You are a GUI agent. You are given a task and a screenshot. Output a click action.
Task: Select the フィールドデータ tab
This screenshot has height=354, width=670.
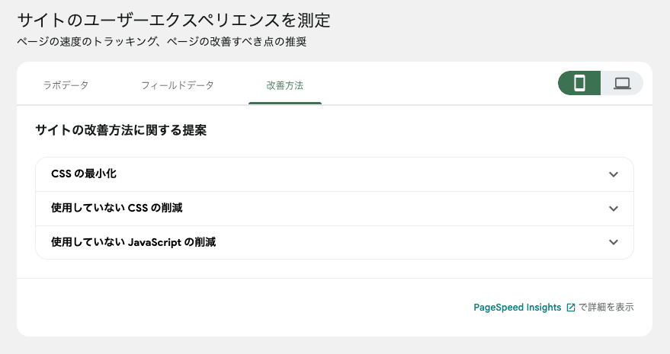click(177, 85)
